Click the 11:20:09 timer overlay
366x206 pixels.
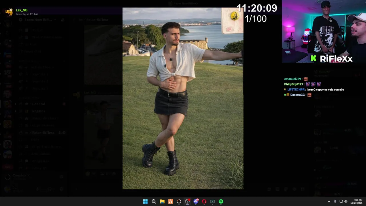[x=257, y=8]
